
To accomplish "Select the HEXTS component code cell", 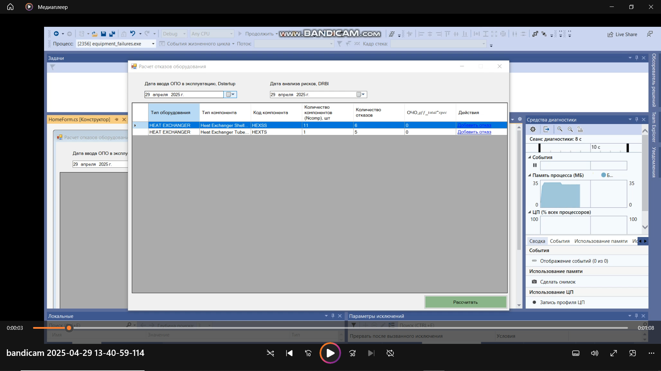I will coord(276,132).
